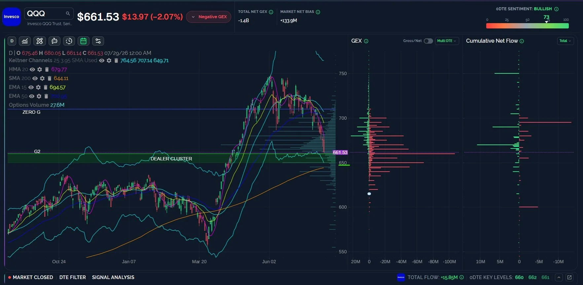The width and height of the screenshot is (583, 285).
Task: Expand the Negative GEX dropdown
Action: coord(208,17)
